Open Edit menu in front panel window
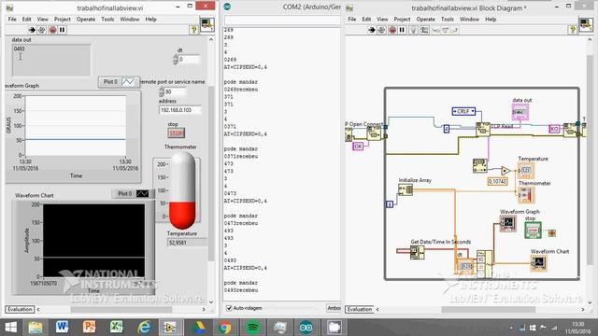 [26, 19]
